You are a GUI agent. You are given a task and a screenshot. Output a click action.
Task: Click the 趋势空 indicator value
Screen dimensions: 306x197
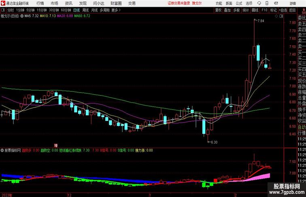[x=49, y=150]
